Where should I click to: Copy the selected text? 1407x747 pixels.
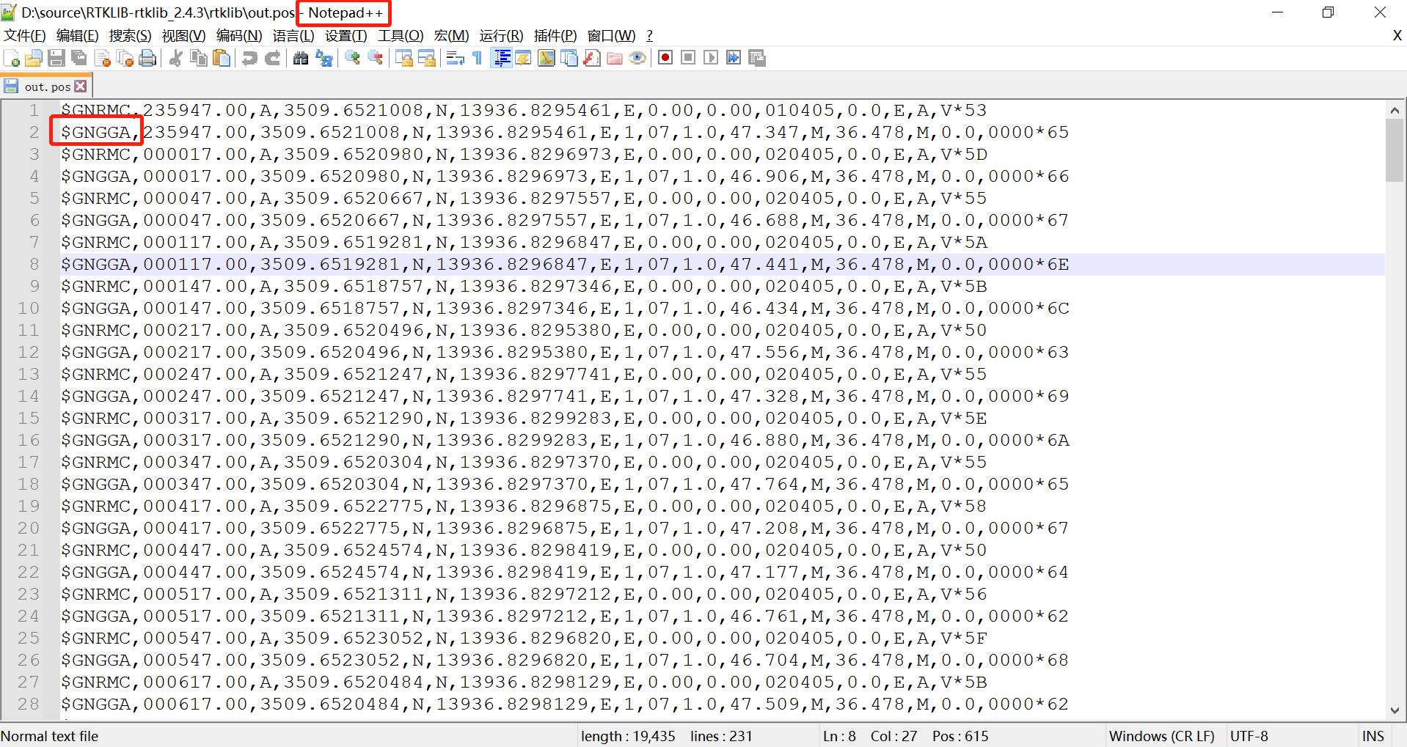click(199, 58)
